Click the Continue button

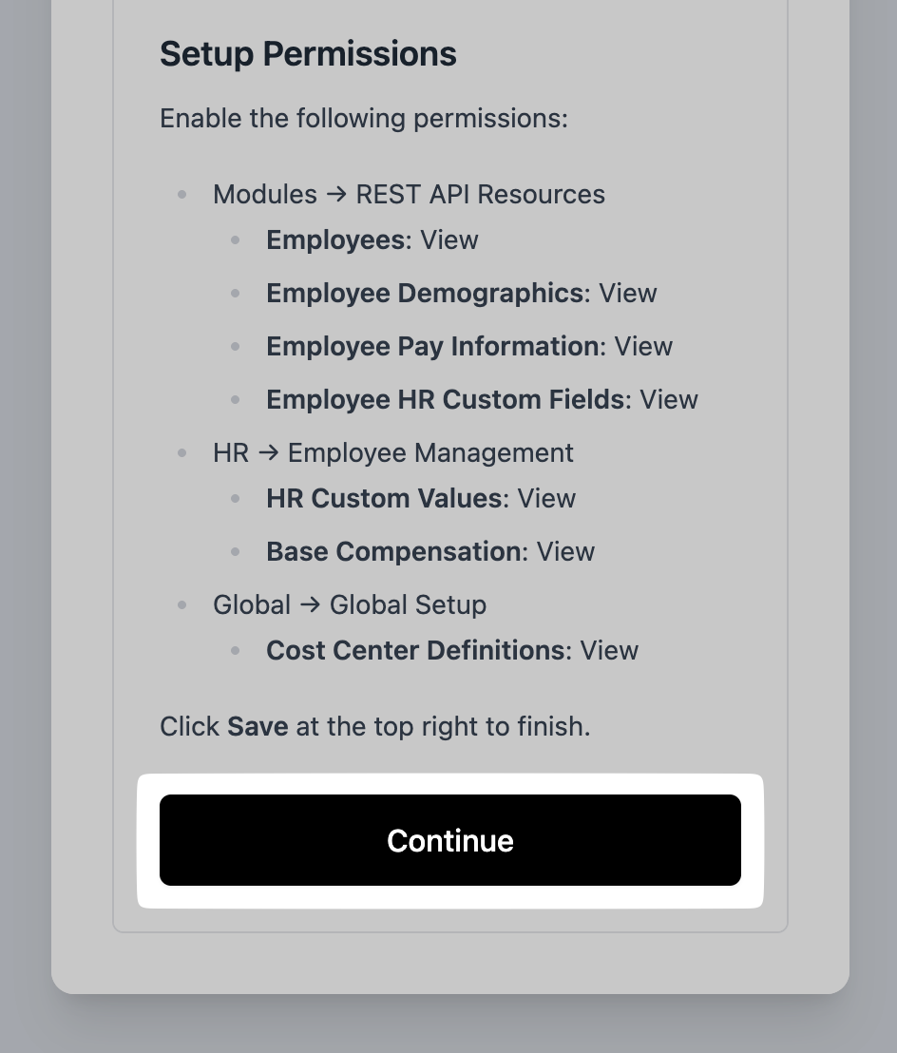pyautogui.click(x=449, y=840)
